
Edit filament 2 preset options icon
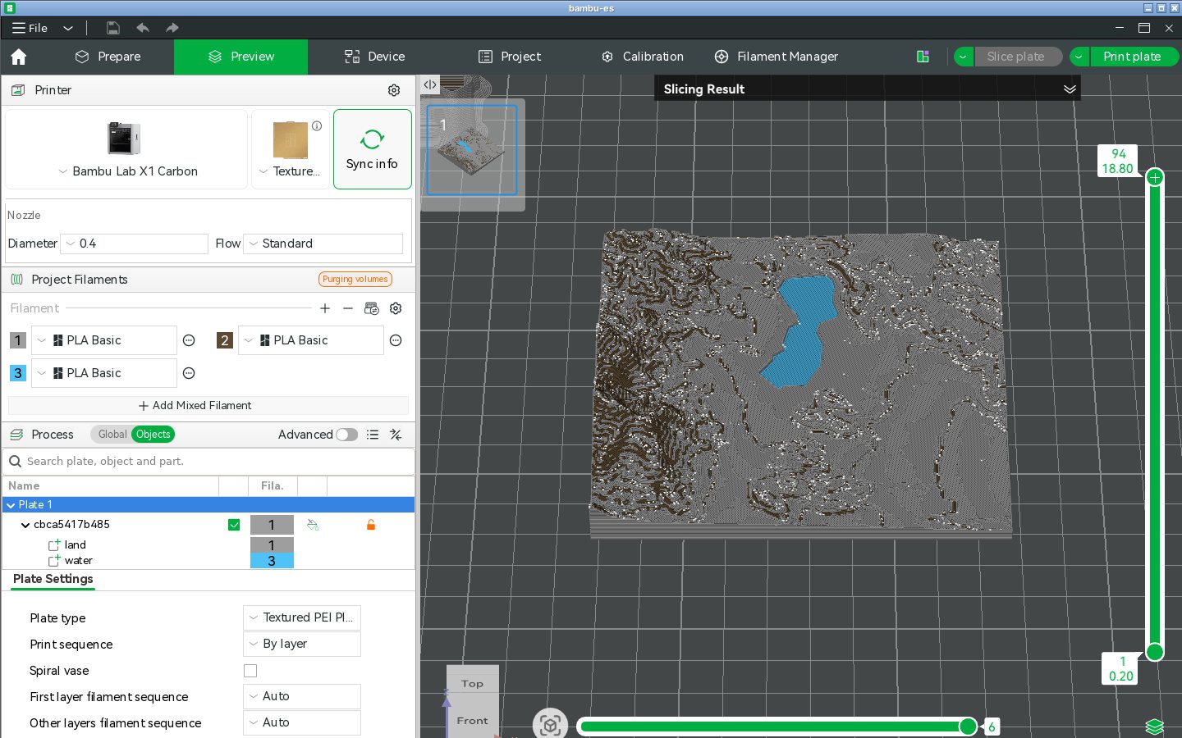pyautogui.click(x=396, y=340)
